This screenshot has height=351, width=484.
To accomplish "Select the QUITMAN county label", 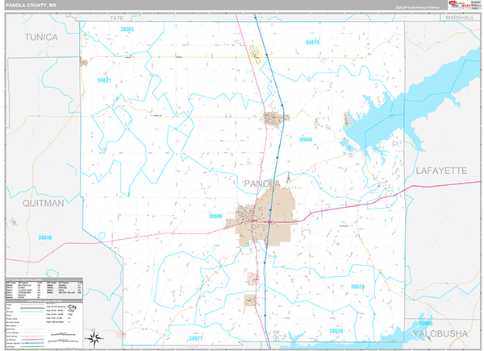I will pyautogui.click(x=44, y=203).
